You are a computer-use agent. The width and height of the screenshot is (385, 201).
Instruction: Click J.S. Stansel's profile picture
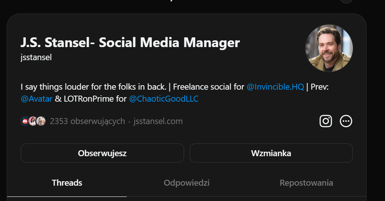329,48
